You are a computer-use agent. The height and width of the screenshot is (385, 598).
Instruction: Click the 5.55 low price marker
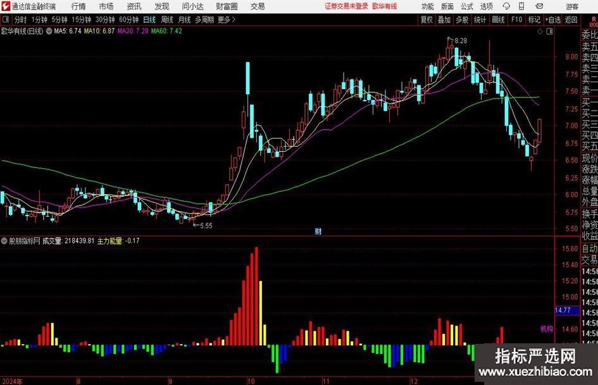pos(206,226)
